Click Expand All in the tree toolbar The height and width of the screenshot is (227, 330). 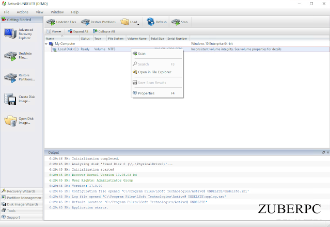point(78,31)
